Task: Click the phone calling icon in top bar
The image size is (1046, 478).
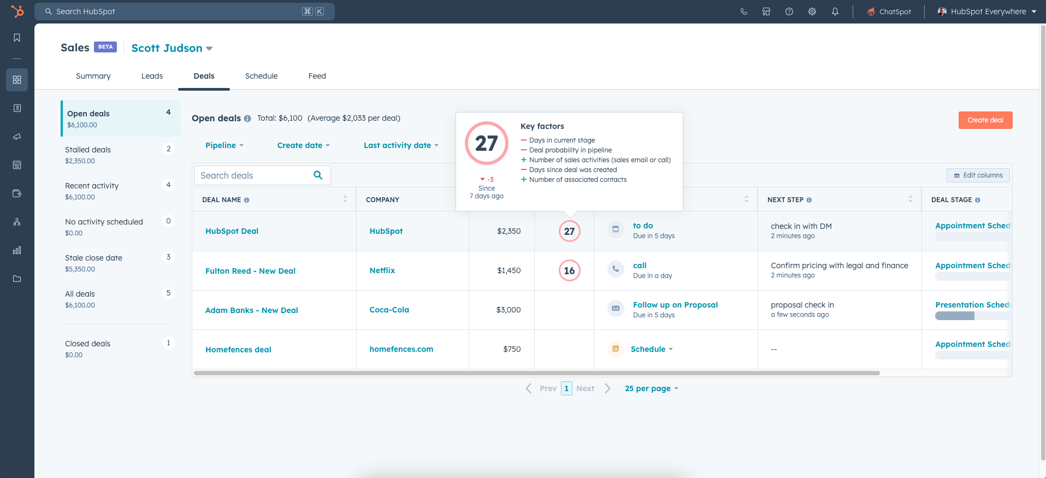Action: pos(743,11)
